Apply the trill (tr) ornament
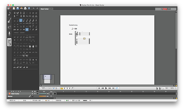Image resolution: width=184 pixels, height=111 pixels. tap(21, 52)
